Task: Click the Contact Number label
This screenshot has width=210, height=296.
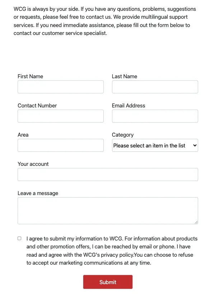Action: [x=37, y=106]
